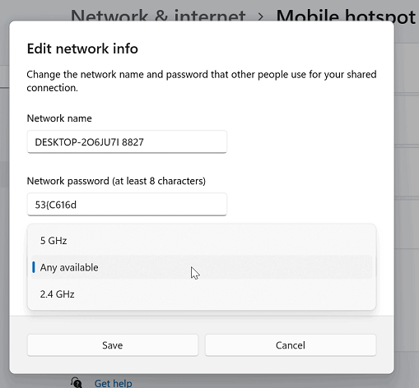Click into the Network name field
The image size is (419, 388).
127,142
